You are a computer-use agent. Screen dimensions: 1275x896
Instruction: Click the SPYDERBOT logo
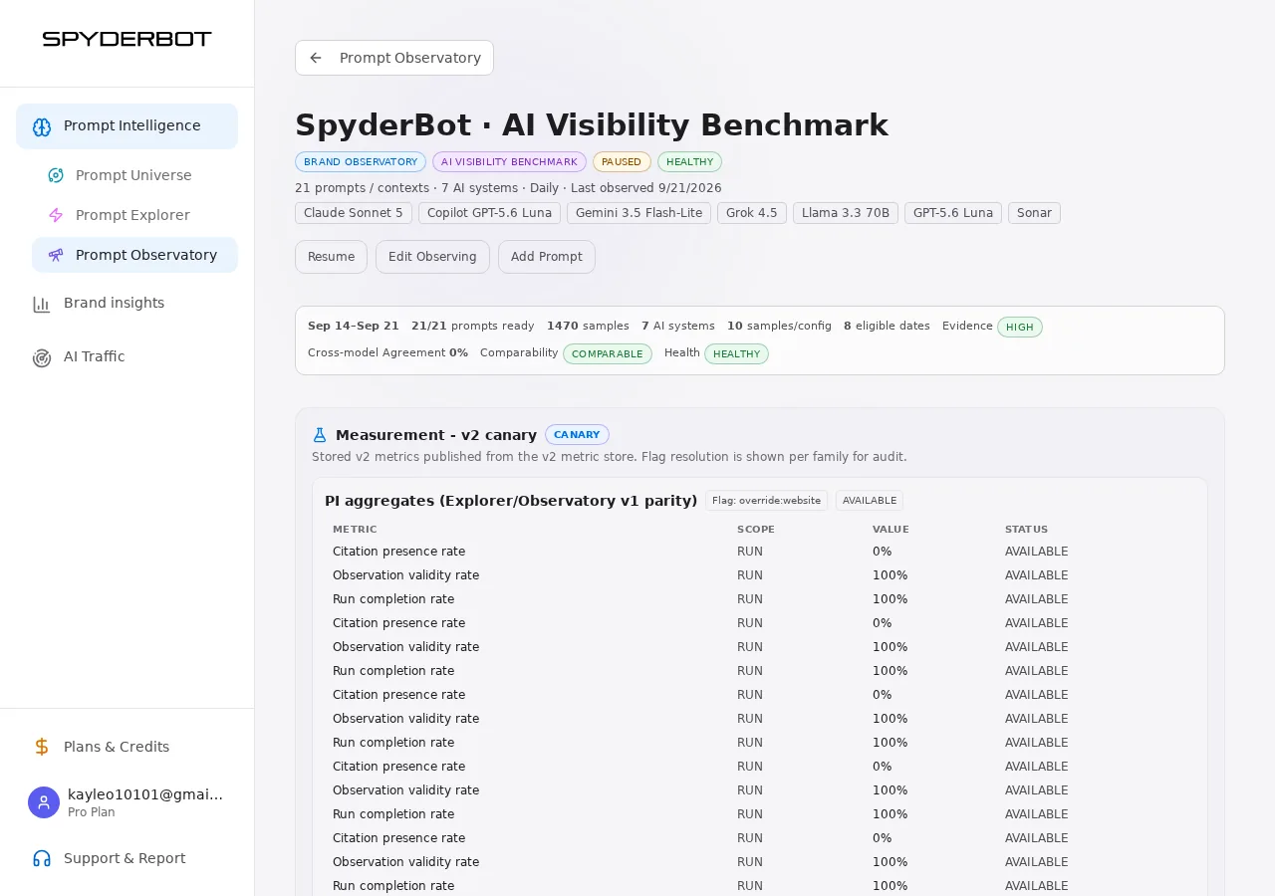pos(127,39)
